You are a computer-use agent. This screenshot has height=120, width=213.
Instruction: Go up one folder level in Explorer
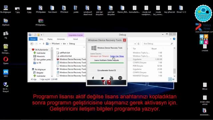(x=44, y=44)
